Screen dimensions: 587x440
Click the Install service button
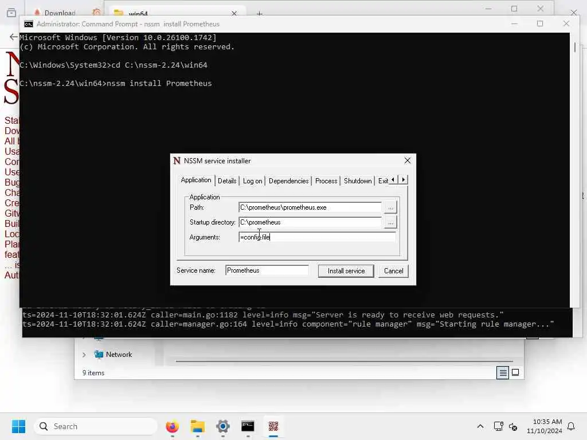[346, 271]
